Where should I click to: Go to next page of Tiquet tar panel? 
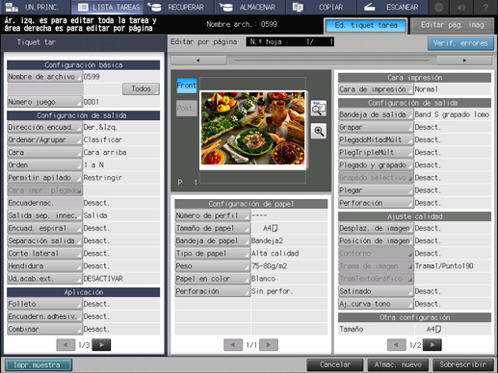(101, 345)
